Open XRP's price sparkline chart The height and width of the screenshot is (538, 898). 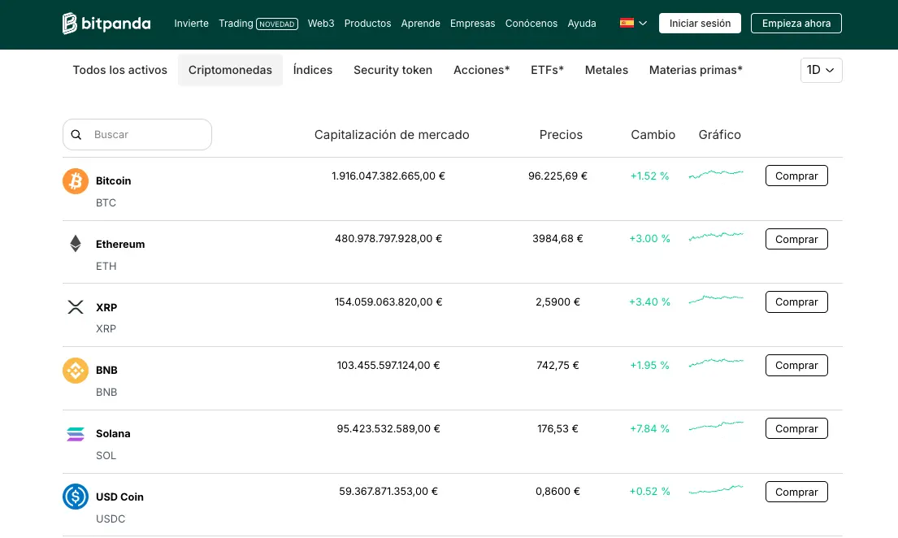[x=716, y=299]
